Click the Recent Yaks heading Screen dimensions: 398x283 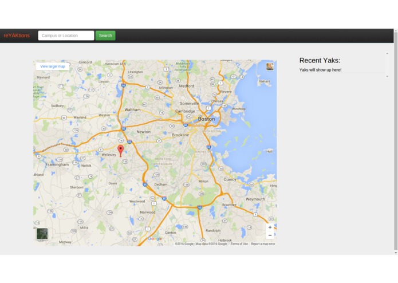click(320, 60)
